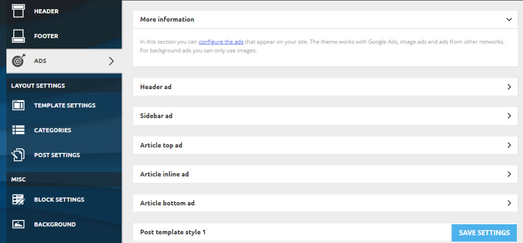Screen dimensions: 523x243
Task: Open the BLOCK SETTINGS label
Action: coord(59,199)
